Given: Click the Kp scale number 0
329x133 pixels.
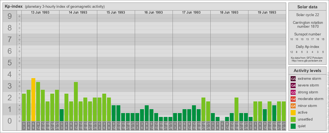Looking at the screenshot, I should pos(10,121).
